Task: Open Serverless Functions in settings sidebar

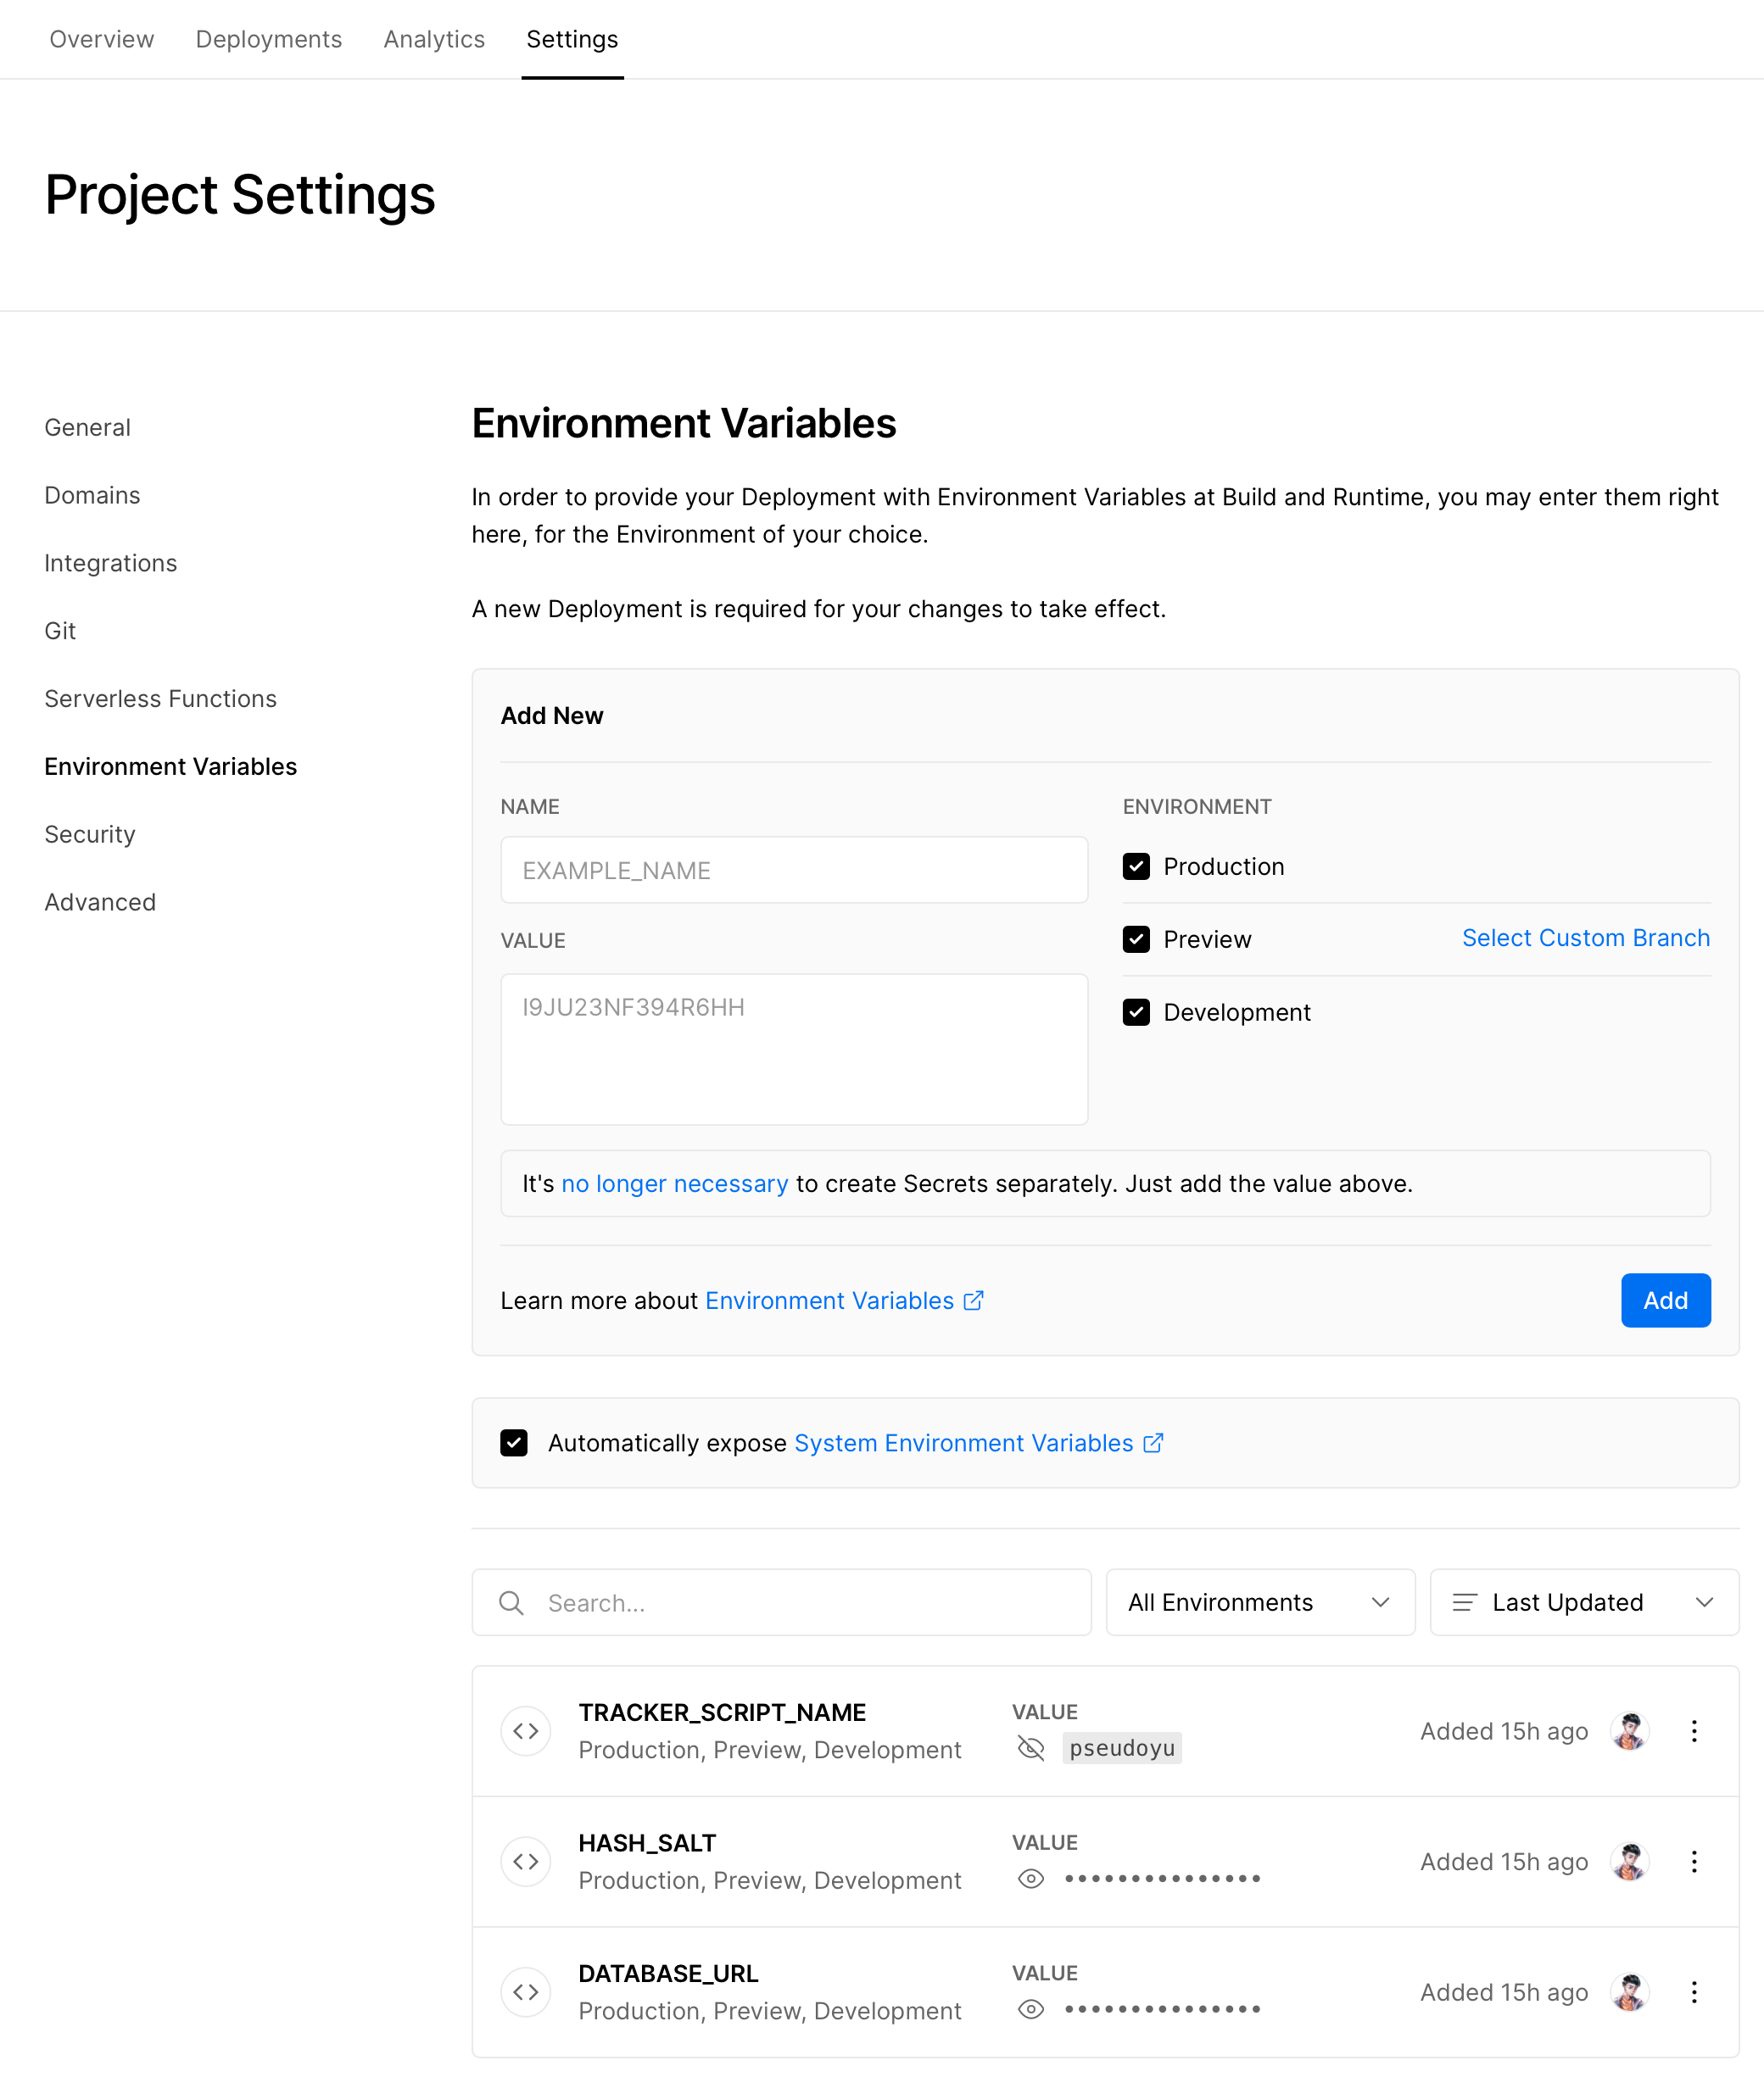Action: pyautogui.click(x=160, y=699)
